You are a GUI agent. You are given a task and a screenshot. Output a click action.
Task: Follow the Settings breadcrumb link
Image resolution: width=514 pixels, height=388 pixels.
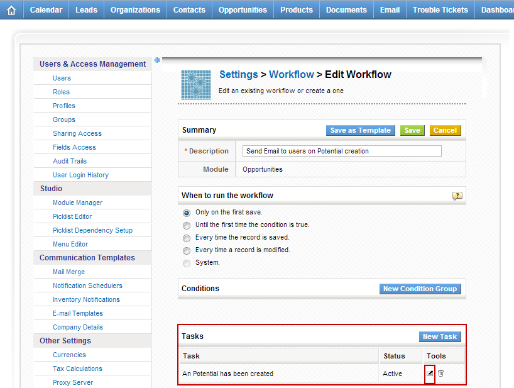[x=239, y=74]
